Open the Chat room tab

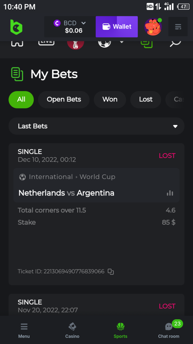(169, 330)
